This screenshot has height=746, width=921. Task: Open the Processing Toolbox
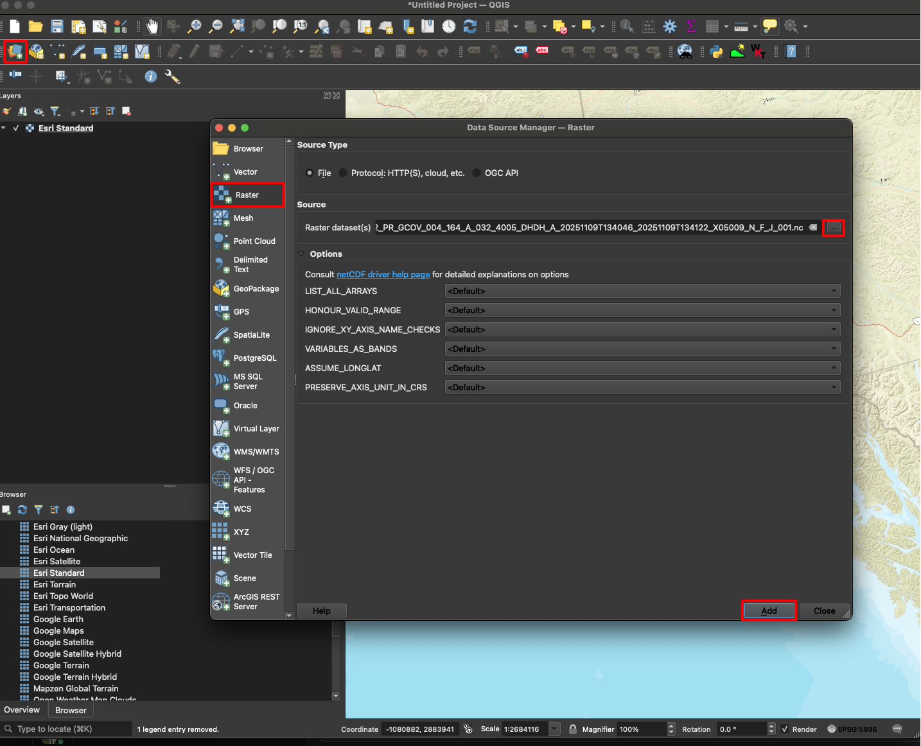click(x=669, y=26)
